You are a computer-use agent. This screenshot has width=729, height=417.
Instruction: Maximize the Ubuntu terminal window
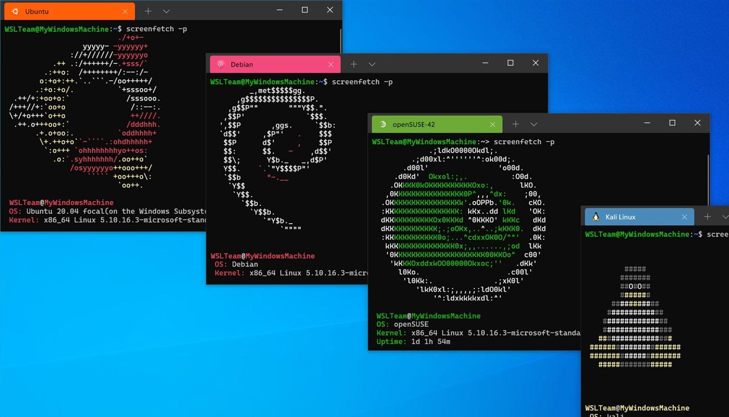tap(305, 10)
